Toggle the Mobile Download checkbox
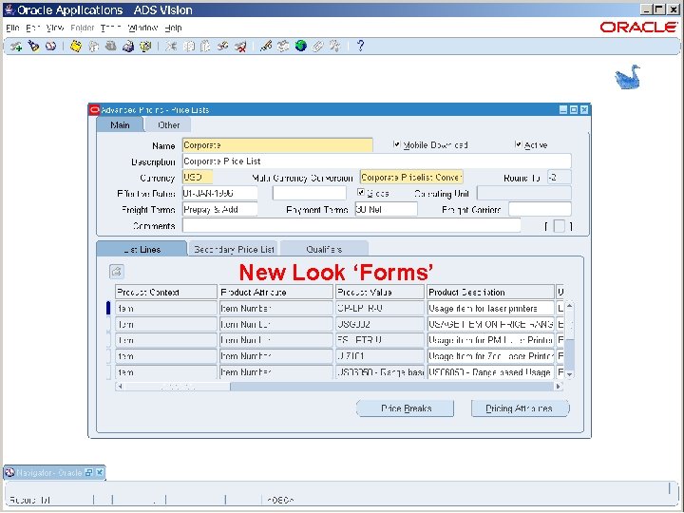 [x=396, y=144]
